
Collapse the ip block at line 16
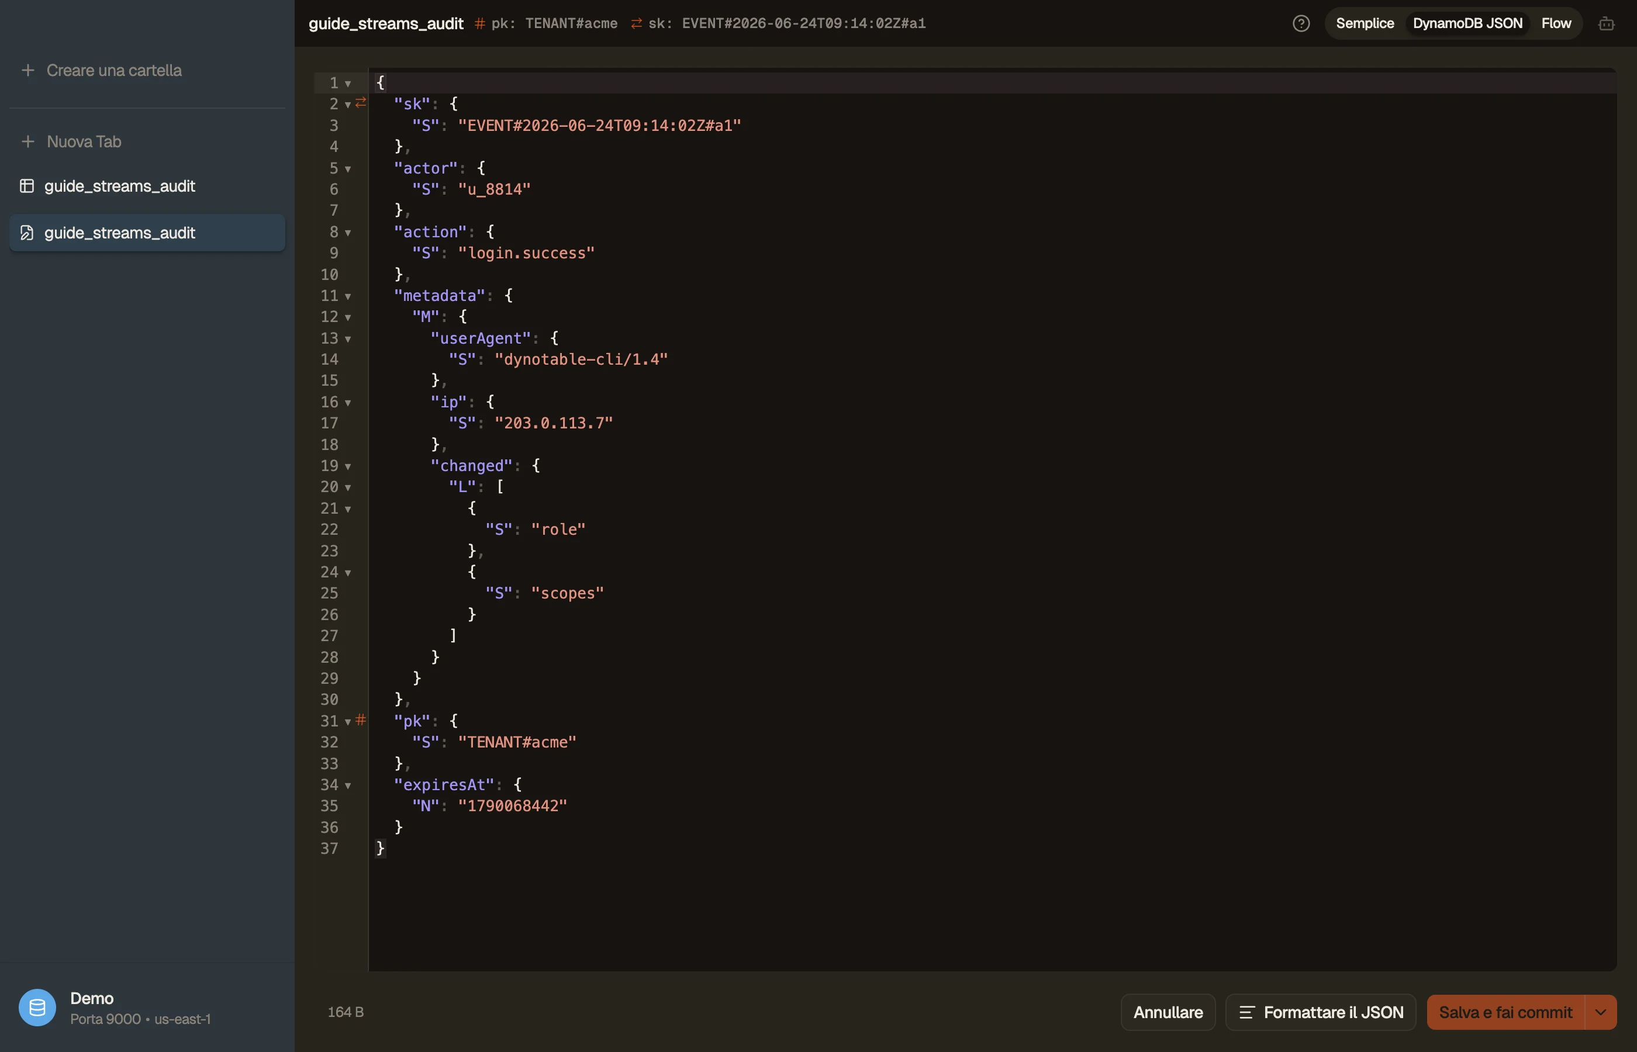[x=348, y=403]
